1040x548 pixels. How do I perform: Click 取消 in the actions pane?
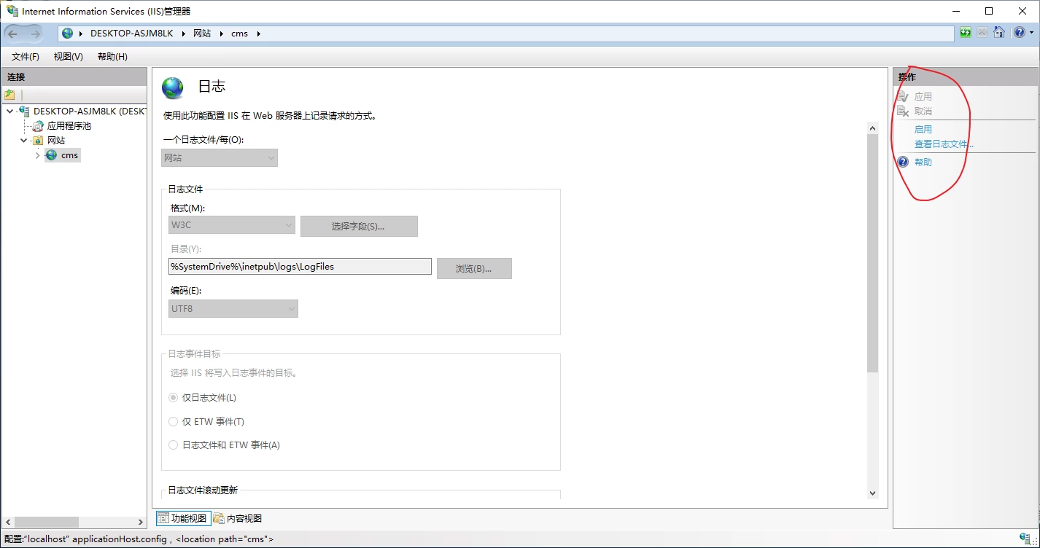[x=923, y=111]
